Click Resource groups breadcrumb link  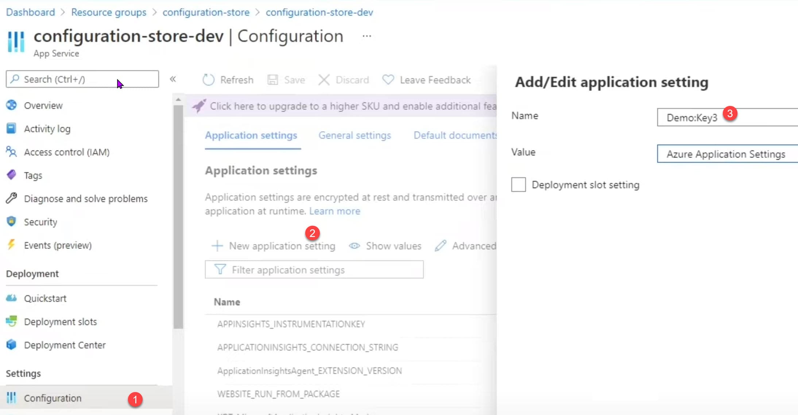(x=109, y=12)
